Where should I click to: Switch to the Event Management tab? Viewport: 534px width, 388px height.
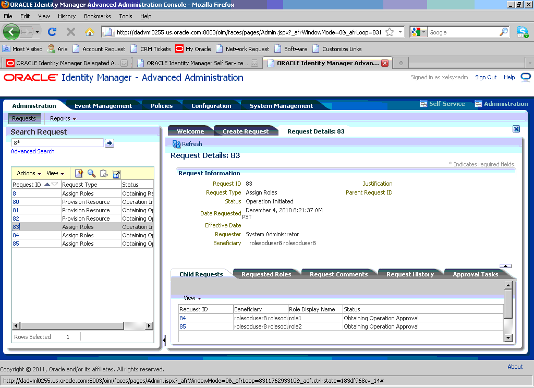(103, 105)
